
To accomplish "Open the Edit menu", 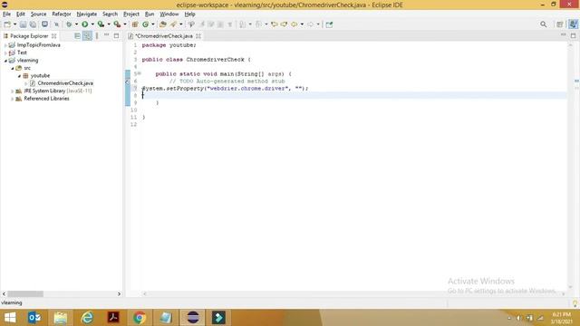I will [x=20, y=14].
